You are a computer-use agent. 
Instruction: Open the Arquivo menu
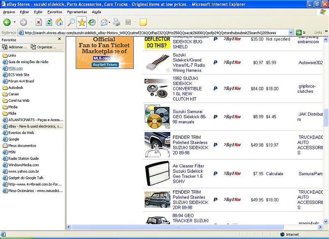pos(9,12)
